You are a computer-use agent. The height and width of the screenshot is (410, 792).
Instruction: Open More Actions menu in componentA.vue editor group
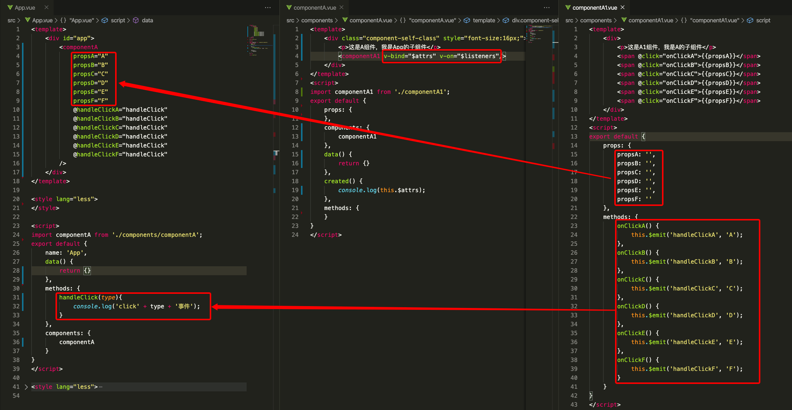pos(547,7)
